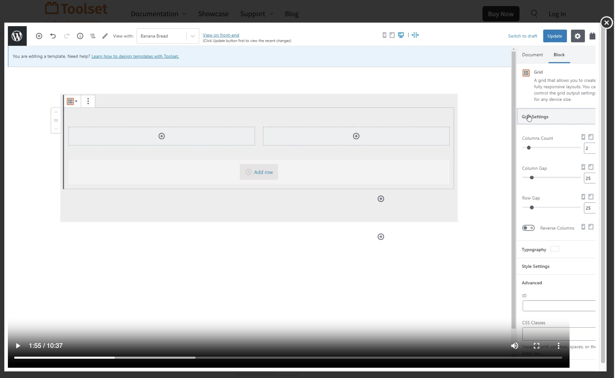Expand the Documentation menu
The height and width of the screenshot is (378, 615).
[x=158, y=14]
